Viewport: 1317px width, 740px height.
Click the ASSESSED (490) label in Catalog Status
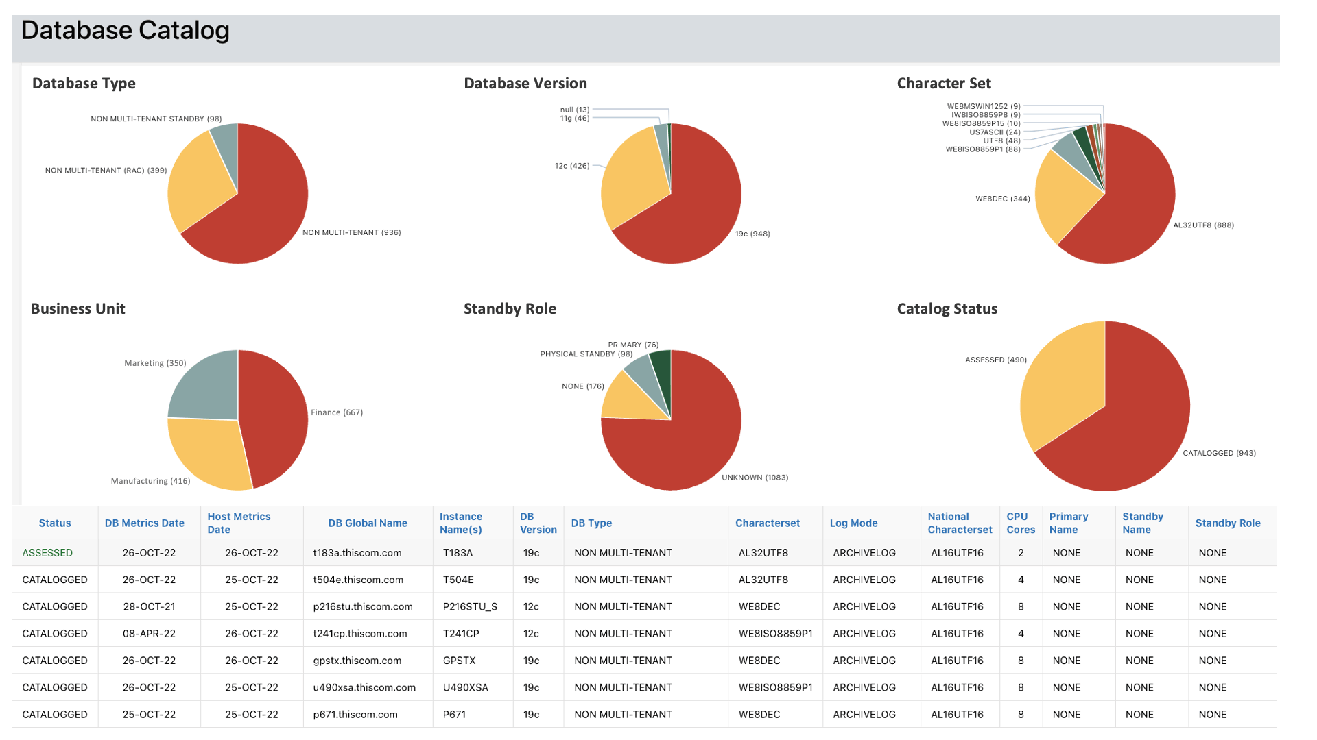[995, 359]
